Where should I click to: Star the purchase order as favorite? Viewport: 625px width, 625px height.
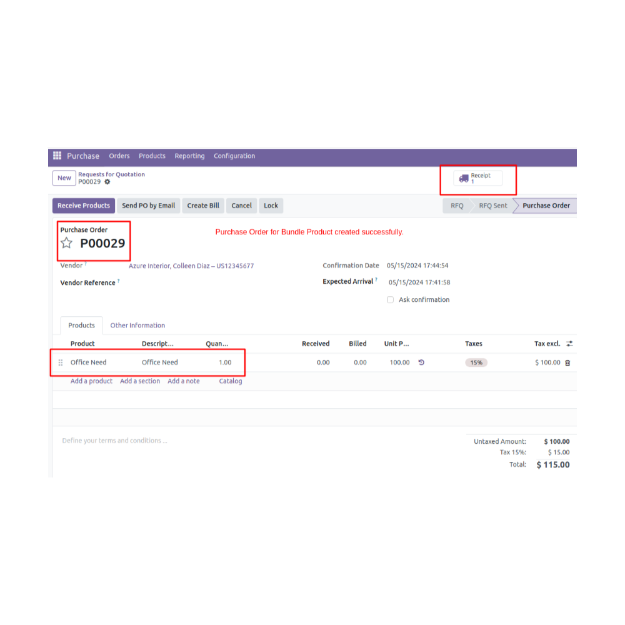(x=67, y=243)
